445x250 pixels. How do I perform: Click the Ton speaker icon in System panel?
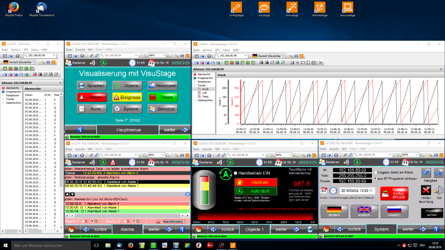tap(438, 190)
